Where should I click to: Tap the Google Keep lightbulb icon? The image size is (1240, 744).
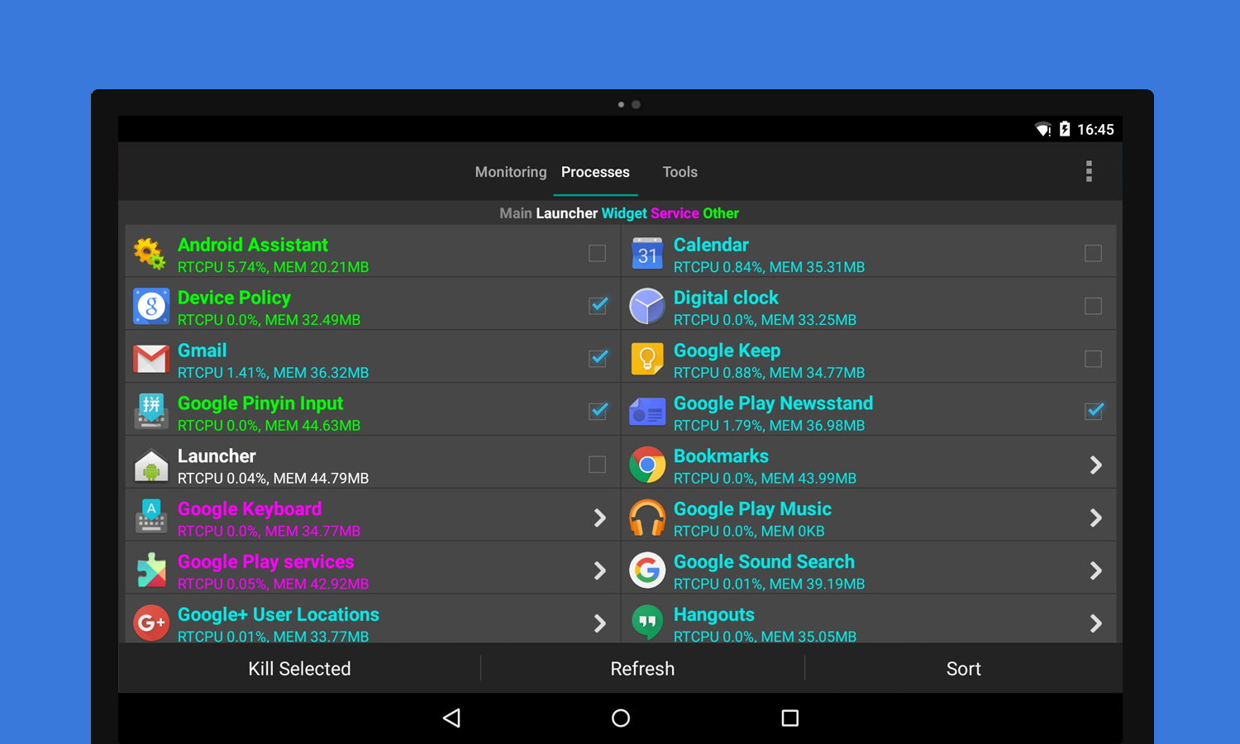[x=647, y=359]
